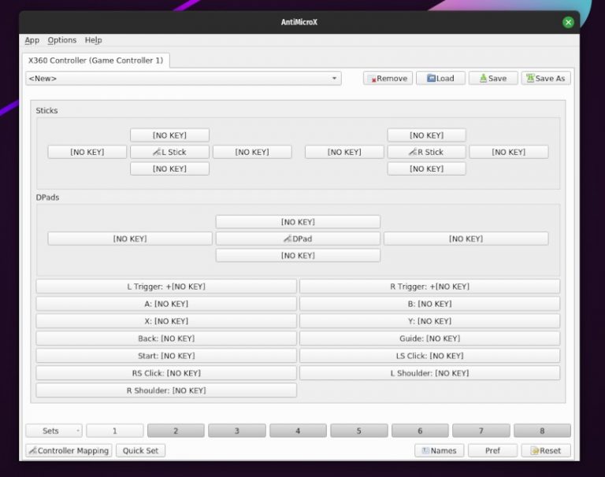Click the R Trigger mapping button

(x=430, y=287)
